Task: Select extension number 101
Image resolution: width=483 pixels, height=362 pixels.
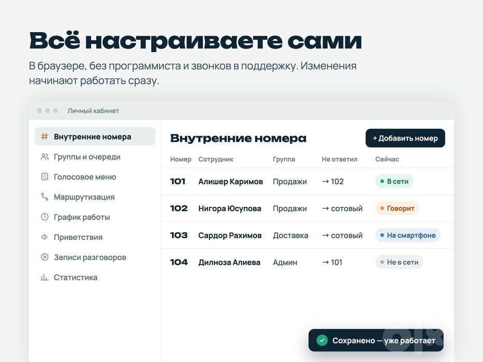Action: coord(178,182)
